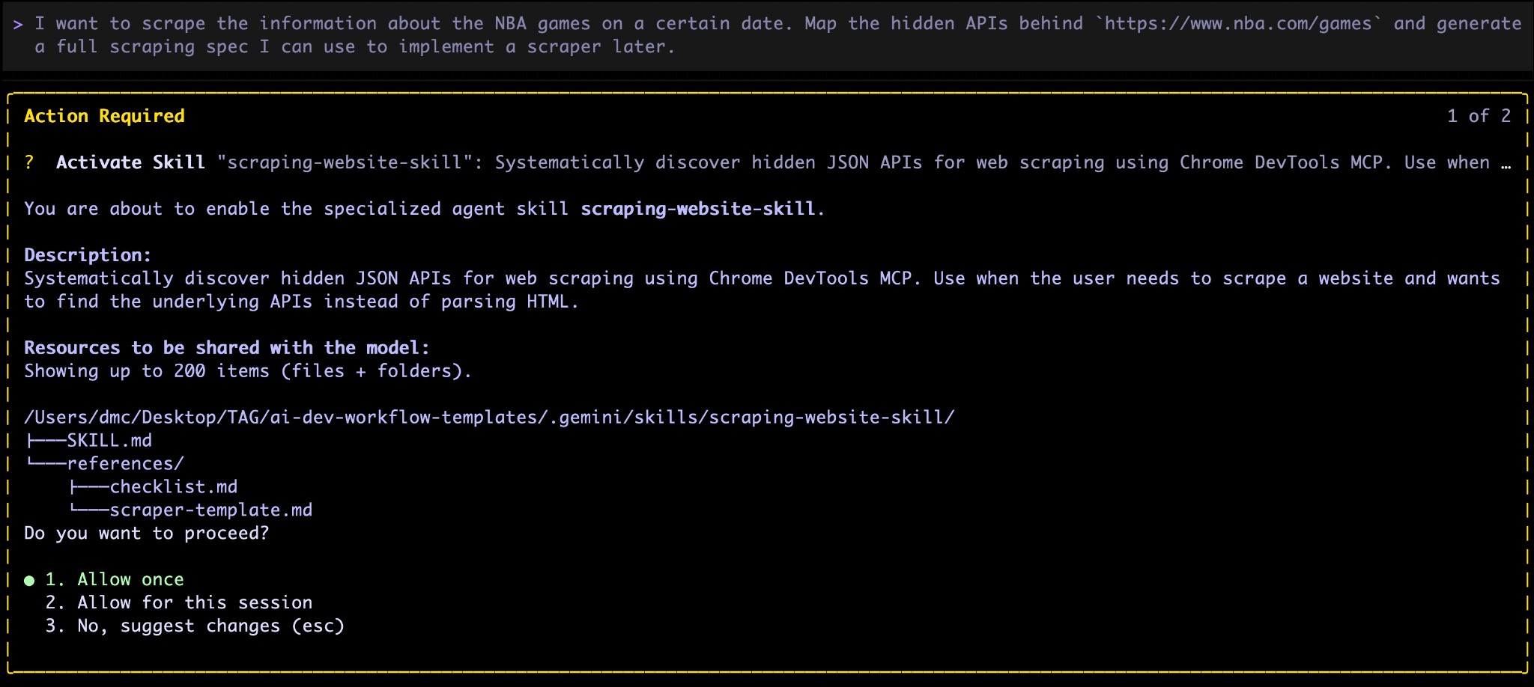Screen dimensions: 1534x687
Task: Click the "Action Required" dialog title
Action: click(x=104, y=116)
